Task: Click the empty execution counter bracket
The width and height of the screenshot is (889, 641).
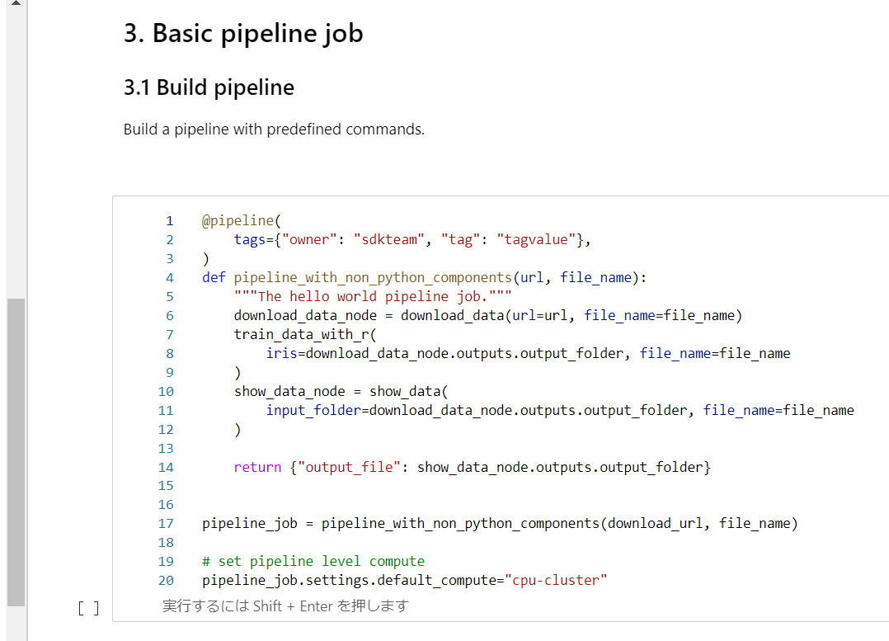Action: click(x=88, y=608)
